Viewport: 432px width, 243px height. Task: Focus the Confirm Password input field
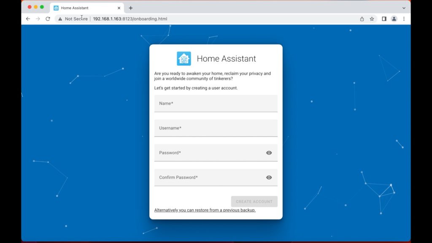216,178
